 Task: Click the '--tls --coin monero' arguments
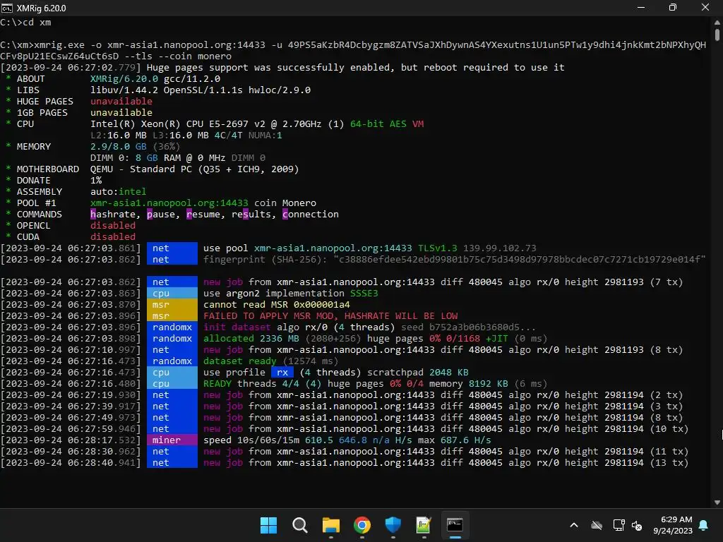(x=177, y=56)
